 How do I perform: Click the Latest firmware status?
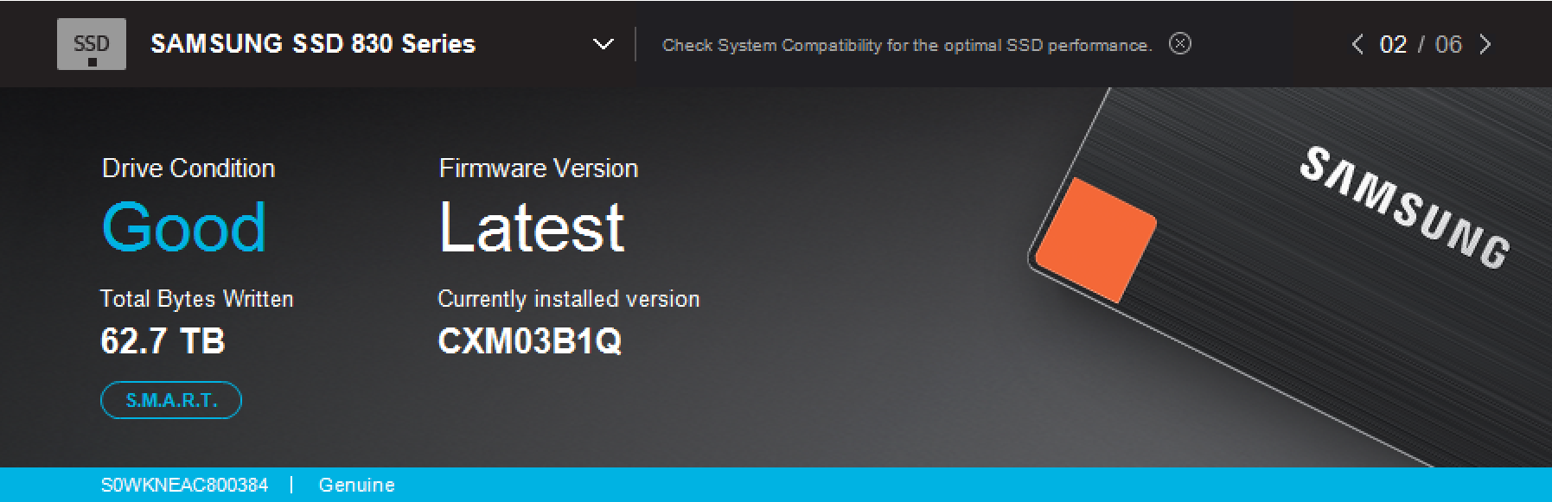coord(532,228)
